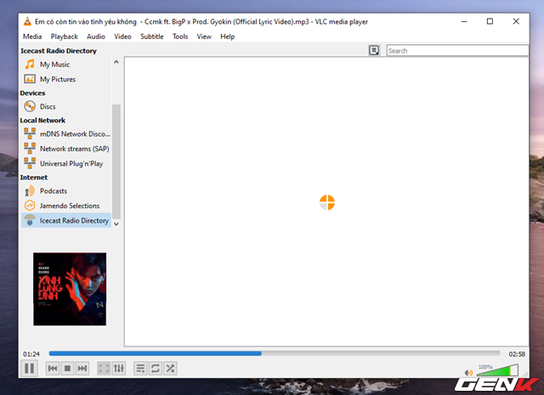Select Discs under Devices
Image resolution: width=544 pixels, height=395 pixels.
[66, 106]
